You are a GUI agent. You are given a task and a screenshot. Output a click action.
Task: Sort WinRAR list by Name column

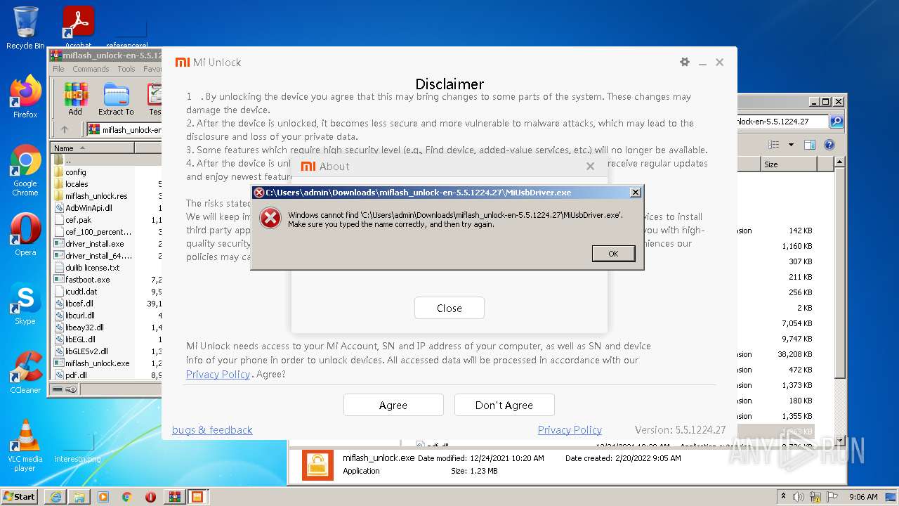pos(92,148)
